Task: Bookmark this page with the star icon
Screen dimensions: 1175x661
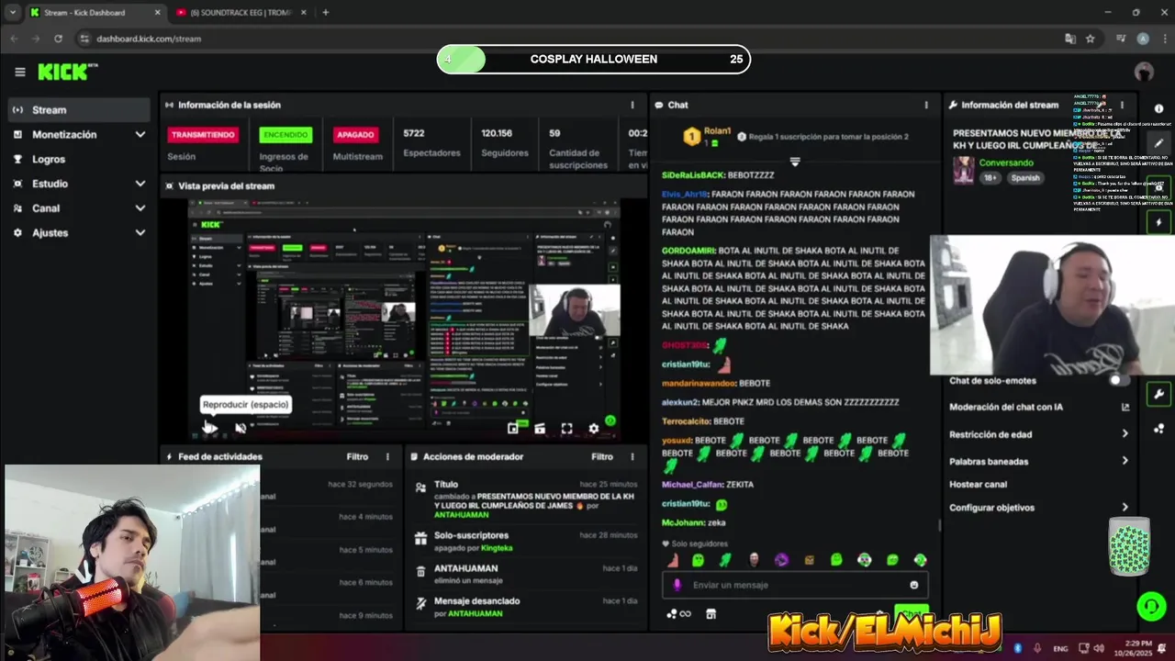Action: tap(1091, 39)
